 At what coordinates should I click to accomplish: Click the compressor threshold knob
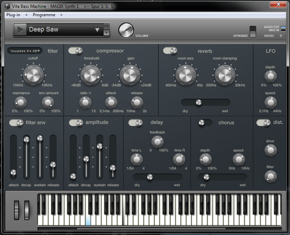coord(91,75)
